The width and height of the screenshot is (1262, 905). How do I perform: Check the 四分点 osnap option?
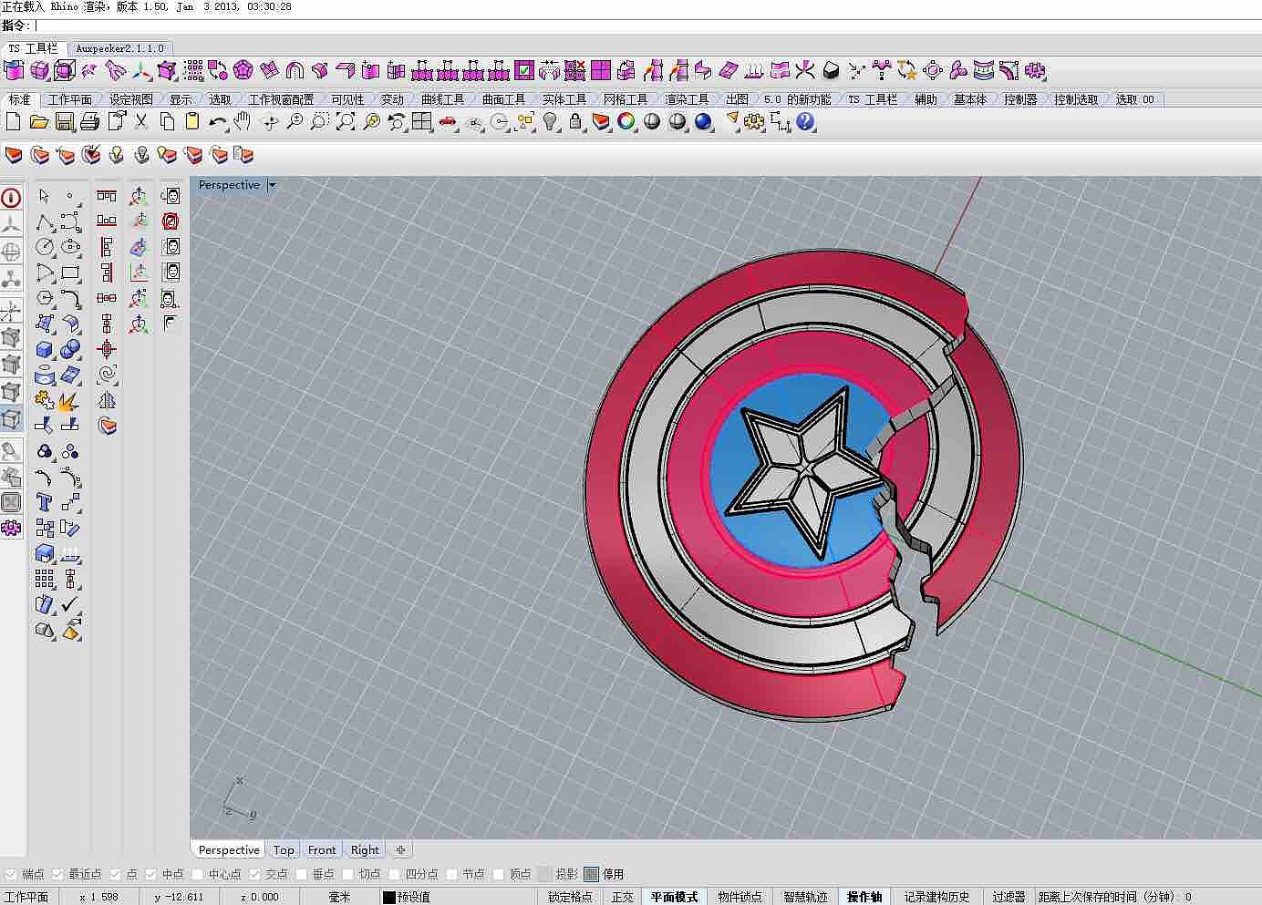395,874
